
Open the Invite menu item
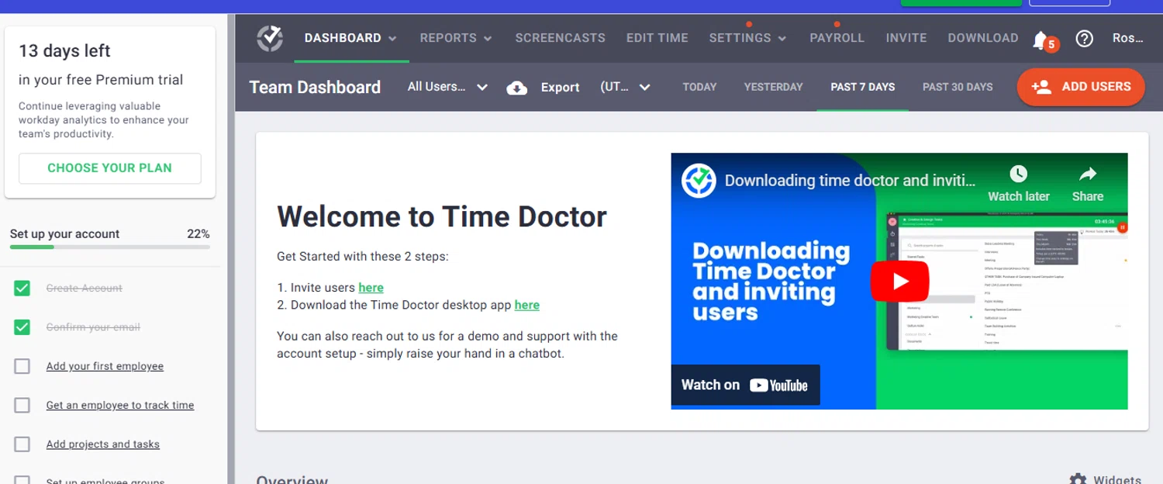point(906,38)
